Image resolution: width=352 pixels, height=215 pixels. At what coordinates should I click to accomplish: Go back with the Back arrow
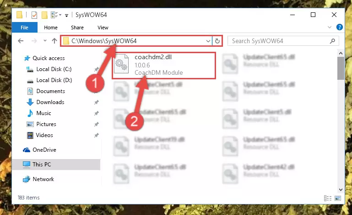point(21,41)
